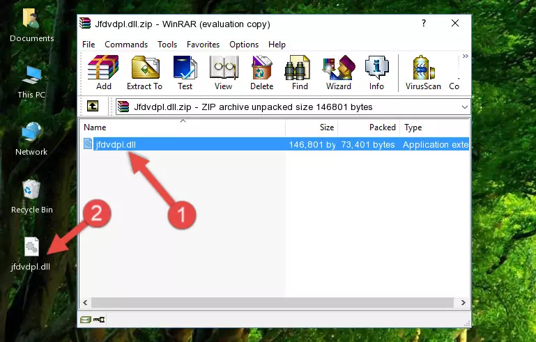This screenshot has height=342, width=536.
Task: Click the Add archive toolbar icon
Action: click(x=103, y=72)
